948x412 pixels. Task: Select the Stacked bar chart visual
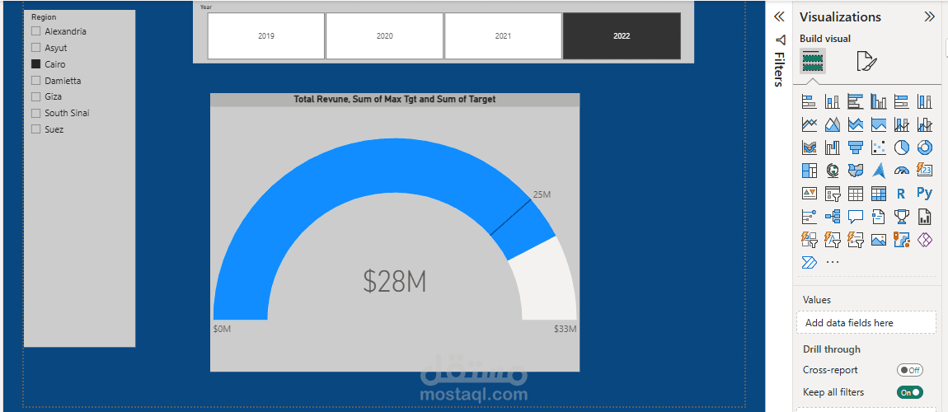[x=810, y=101]
